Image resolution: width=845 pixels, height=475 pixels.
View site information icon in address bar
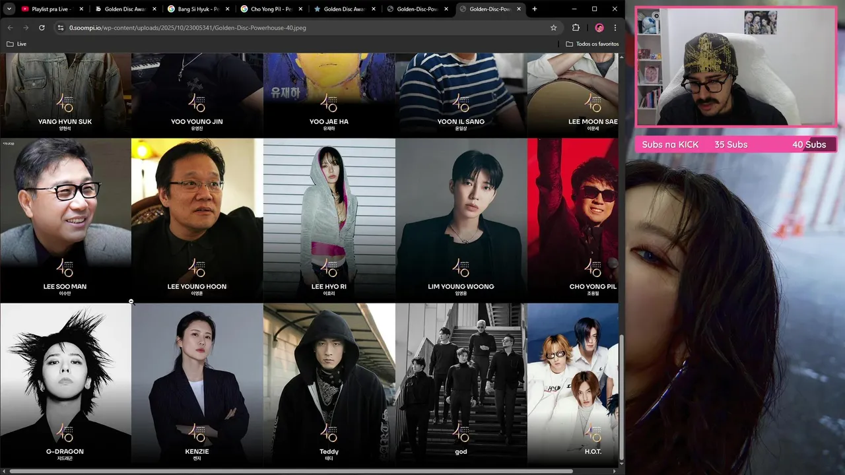(x=60, y=28)
